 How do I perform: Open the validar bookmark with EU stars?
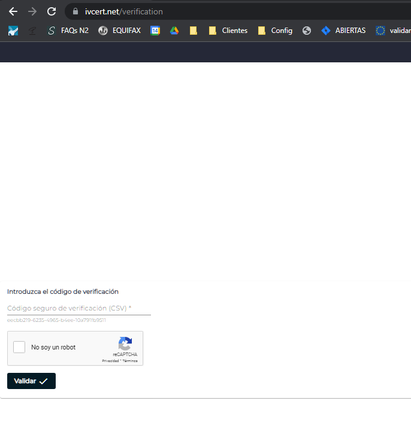(x=393, y=31)
